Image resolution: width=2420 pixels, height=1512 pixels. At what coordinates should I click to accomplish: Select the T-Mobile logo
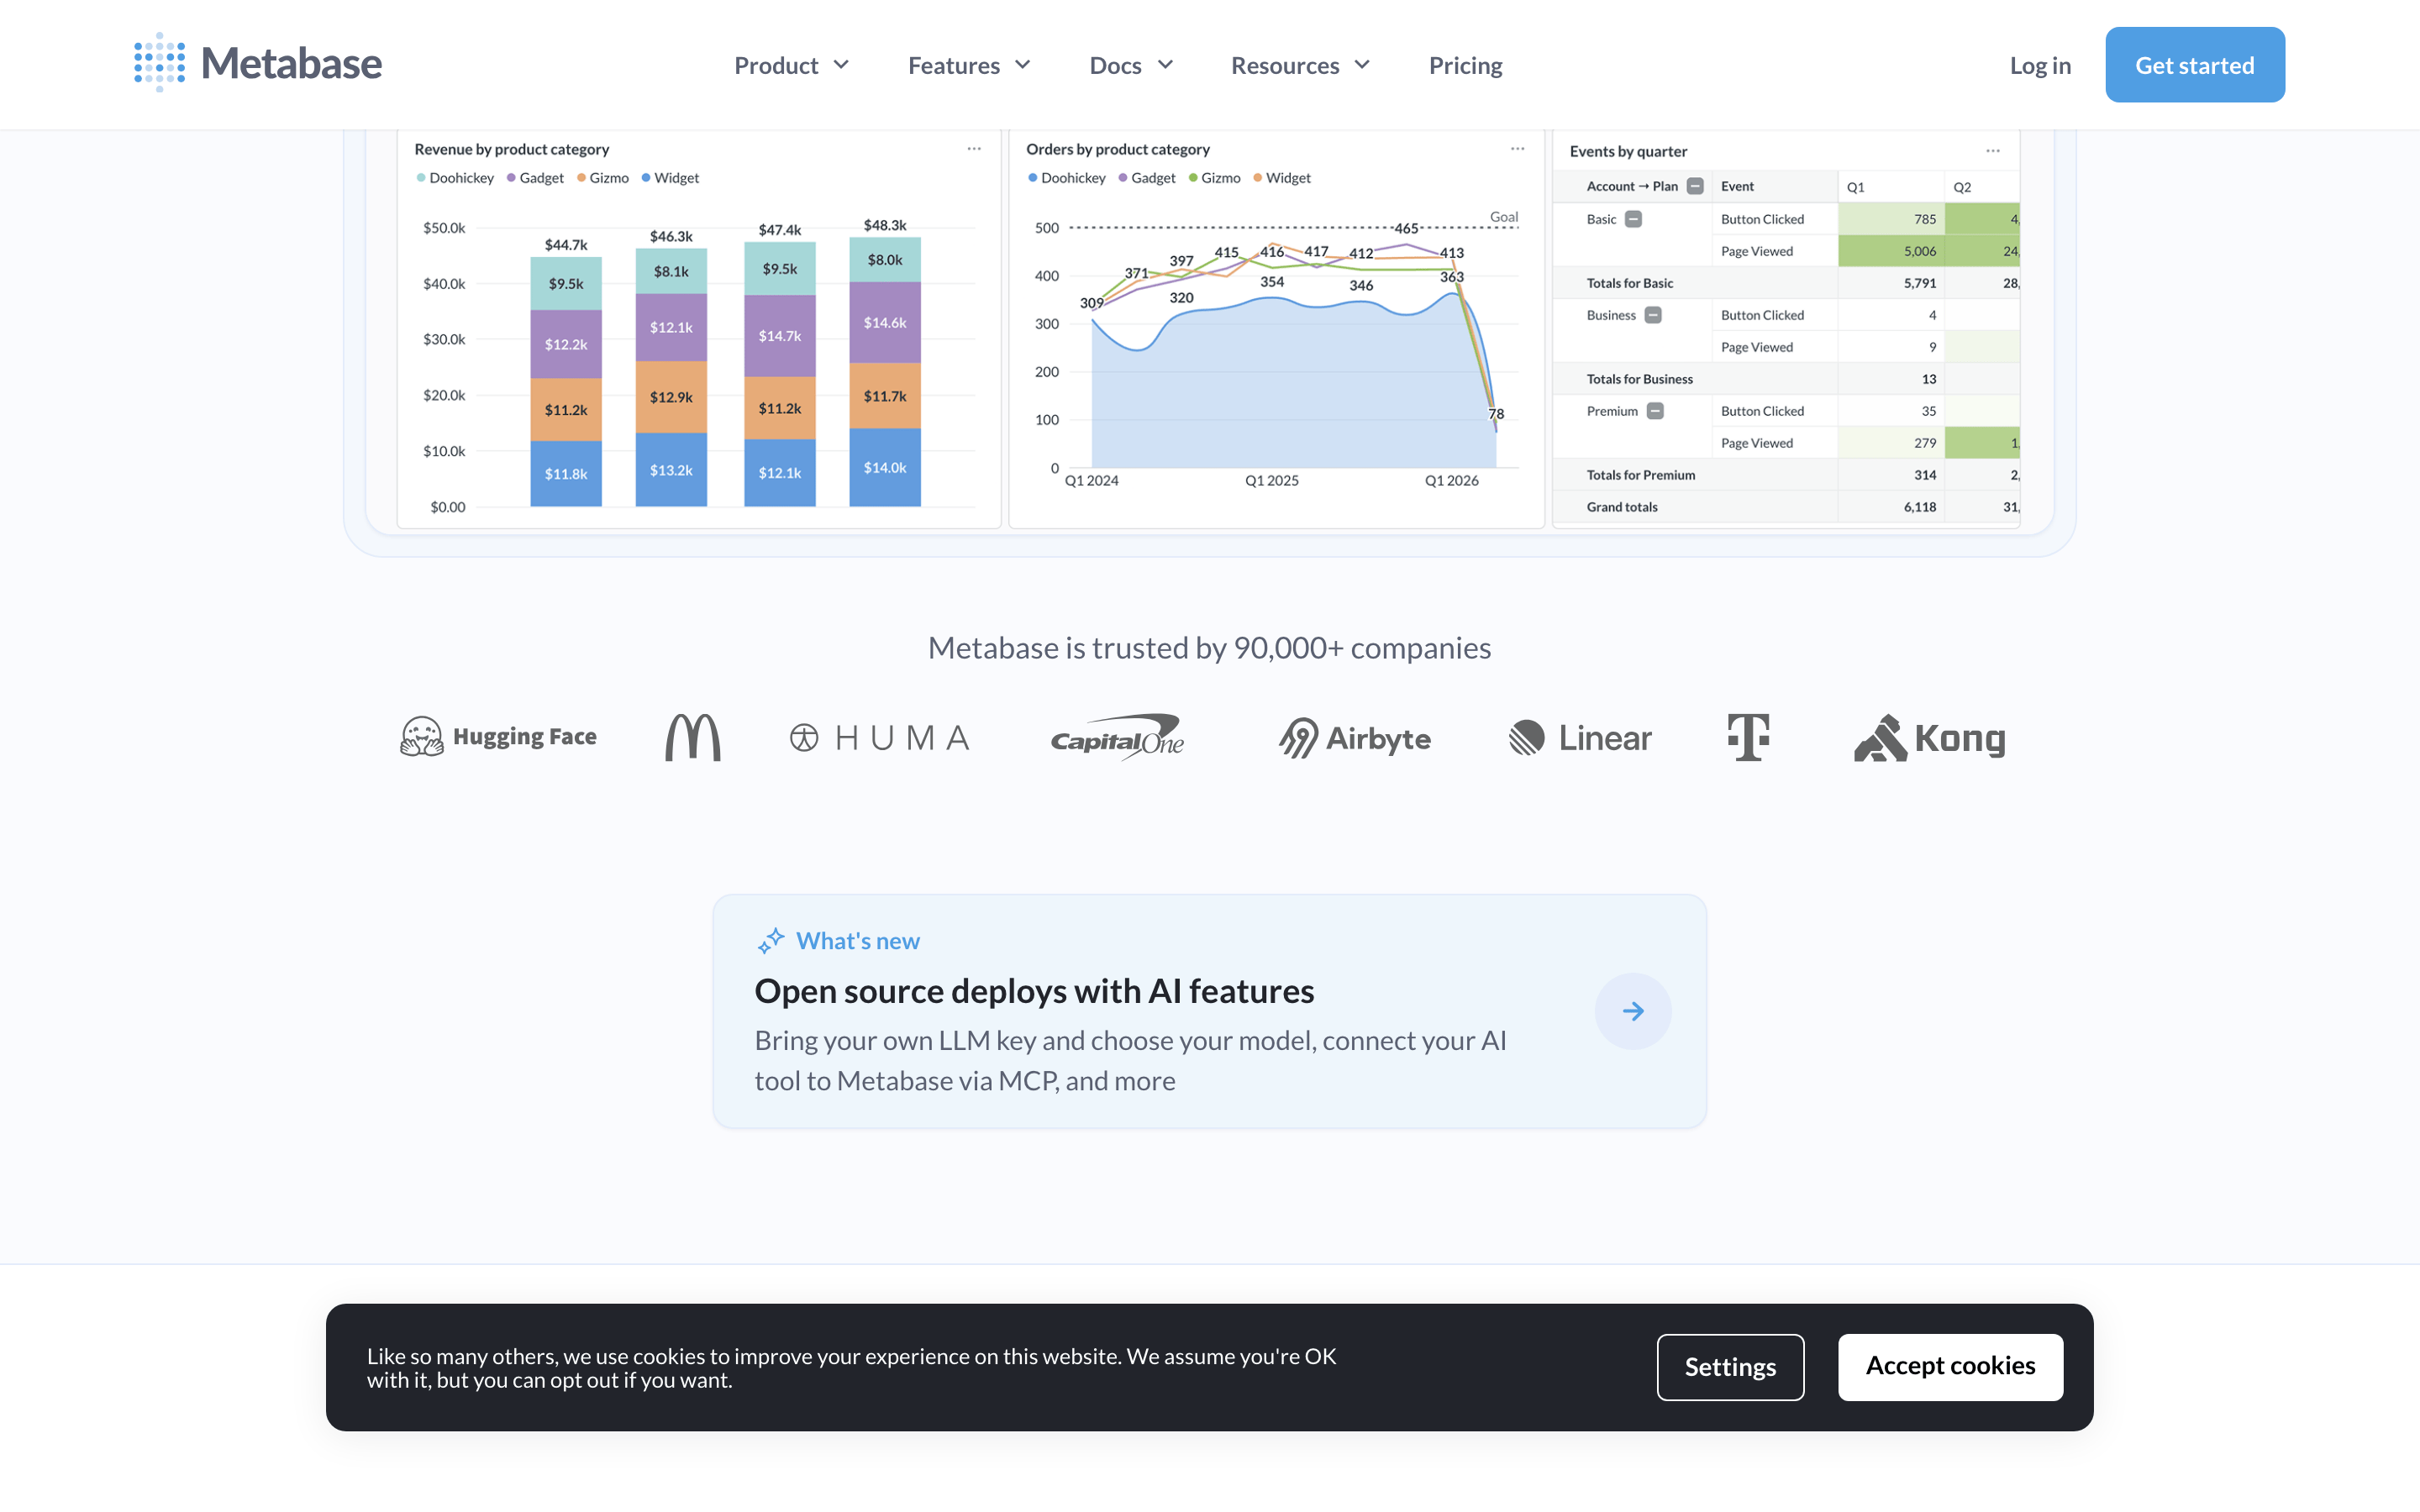coord(1748,737)
